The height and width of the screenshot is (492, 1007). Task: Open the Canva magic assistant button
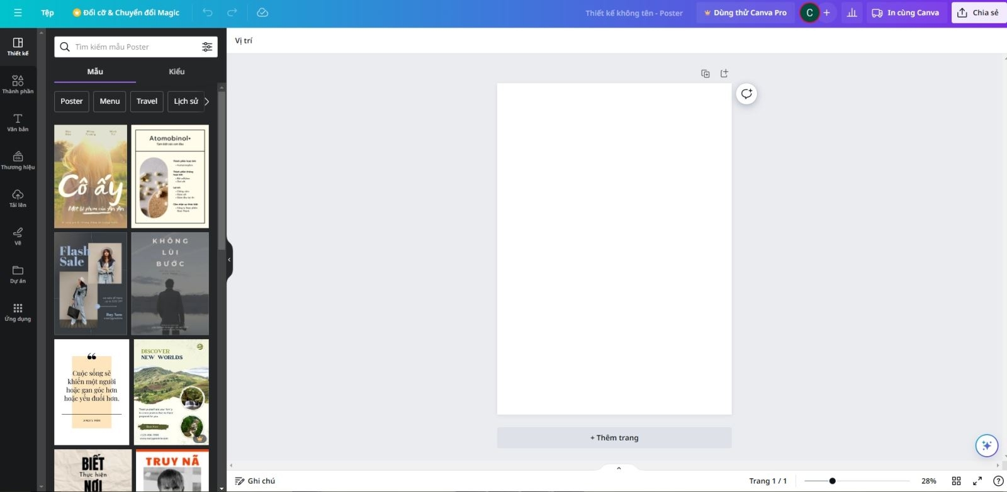(987, 445)
